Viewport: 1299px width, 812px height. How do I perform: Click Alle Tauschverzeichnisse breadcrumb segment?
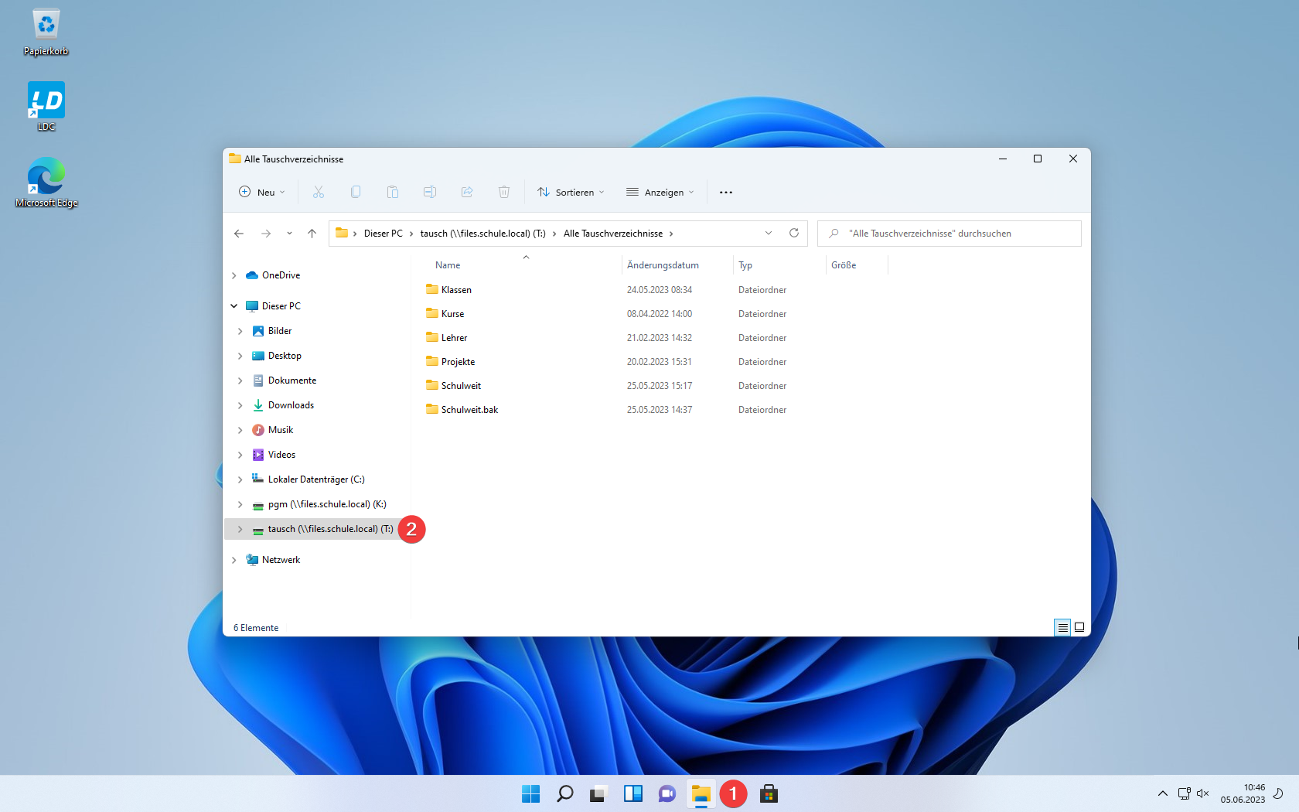(x=613, y=234)
